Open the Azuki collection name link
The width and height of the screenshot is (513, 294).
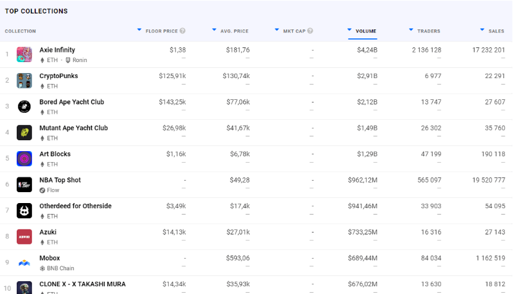point(48,232)
